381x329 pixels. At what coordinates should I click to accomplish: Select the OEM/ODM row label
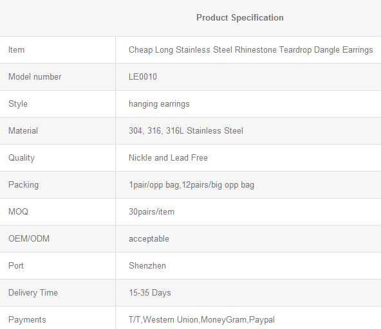[29, 239]
